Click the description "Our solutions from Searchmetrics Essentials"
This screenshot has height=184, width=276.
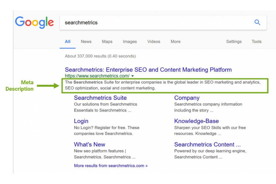[x=105, y=107]
